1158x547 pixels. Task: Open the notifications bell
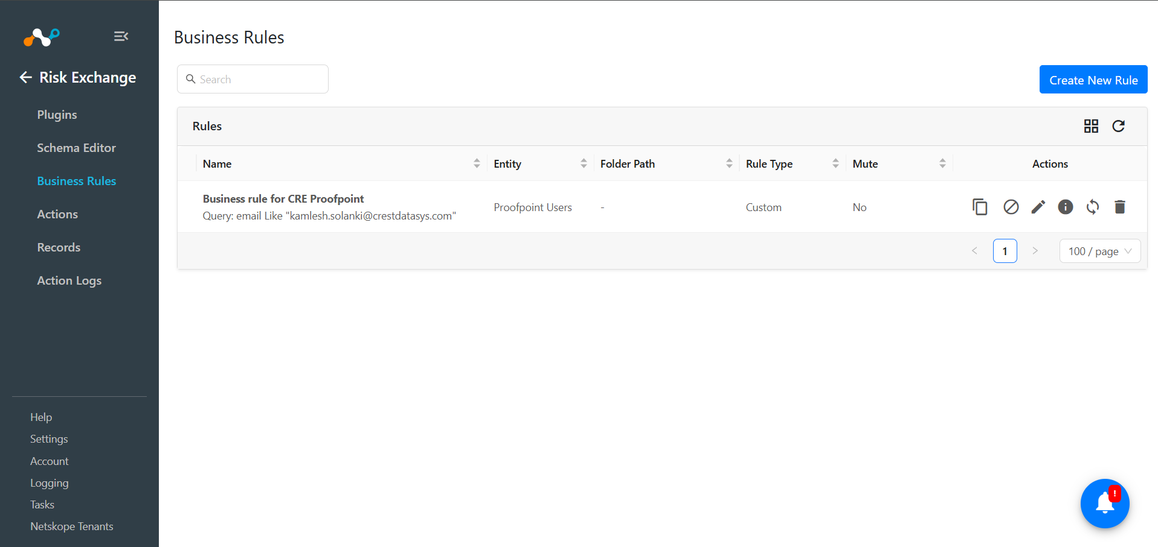click(x=1105, y=504)
